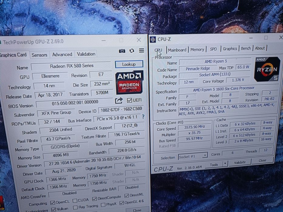The height and width of the screenshot is (212, 283).
Task: Click the GDDR5 (Elpida) memory type value
Action: point(65,146)
